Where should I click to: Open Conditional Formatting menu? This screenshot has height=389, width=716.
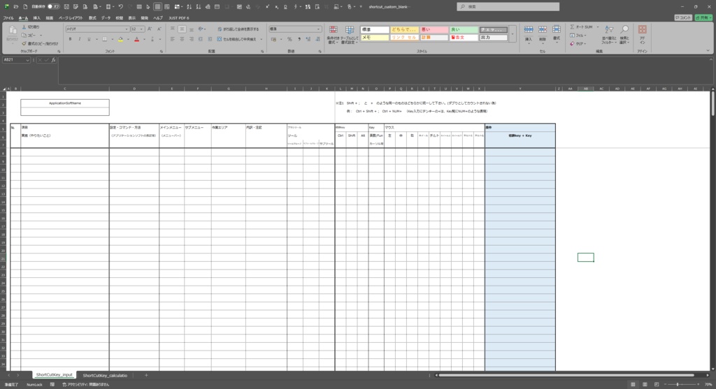pyautogui.click(x=334, y=35)
